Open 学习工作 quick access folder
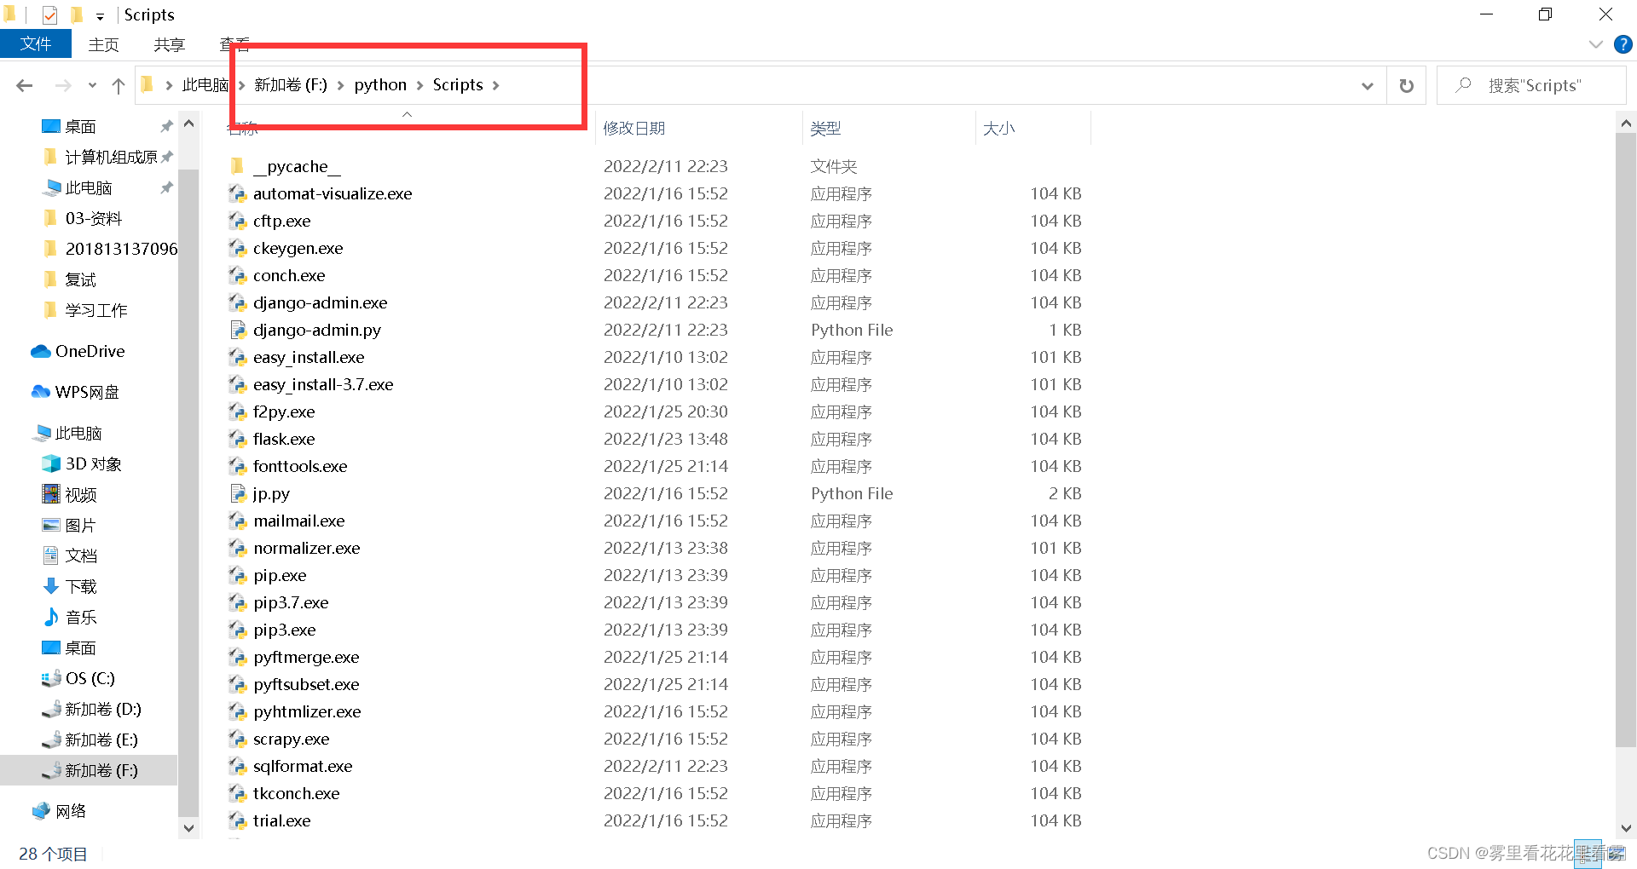The image size is (1637, 869). coord(96,310)
